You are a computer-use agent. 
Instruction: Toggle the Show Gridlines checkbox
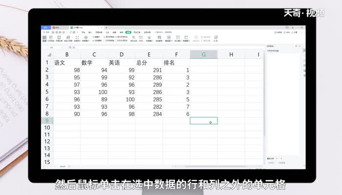[105, 37]
